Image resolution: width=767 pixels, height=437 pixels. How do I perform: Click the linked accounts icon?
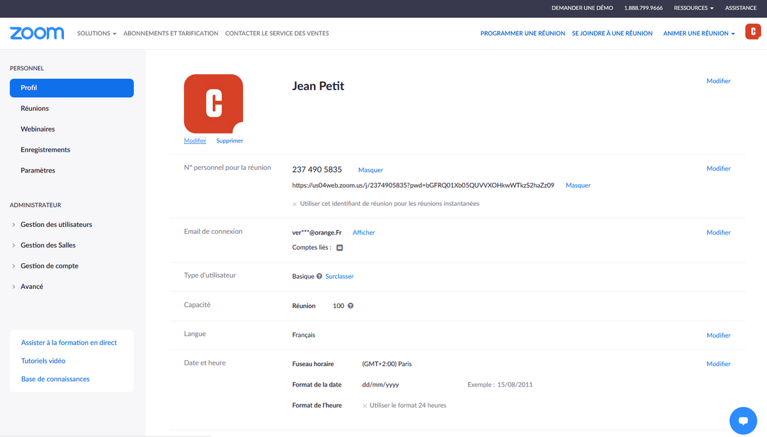point(339,248)
